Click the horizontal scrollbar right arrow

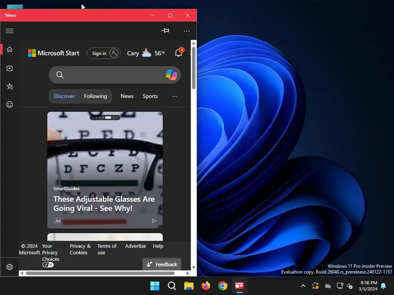point(187,273)
